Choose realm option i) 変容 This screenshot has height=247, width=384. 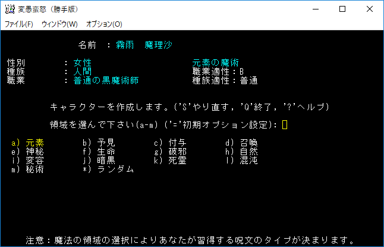coord(27,161)
